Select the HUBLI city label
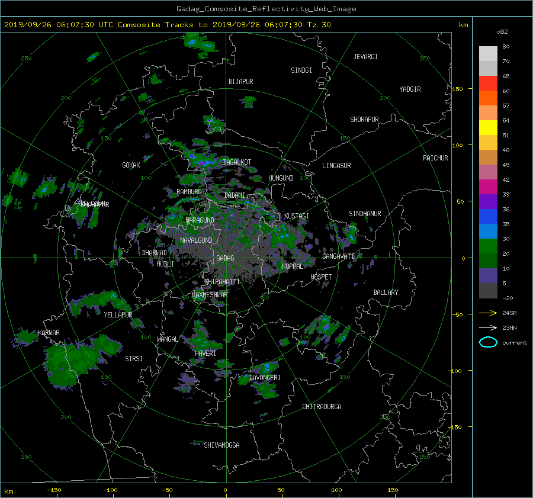Image resolution: width=533 pixels, height=498 pixels. tap(165, 264)
